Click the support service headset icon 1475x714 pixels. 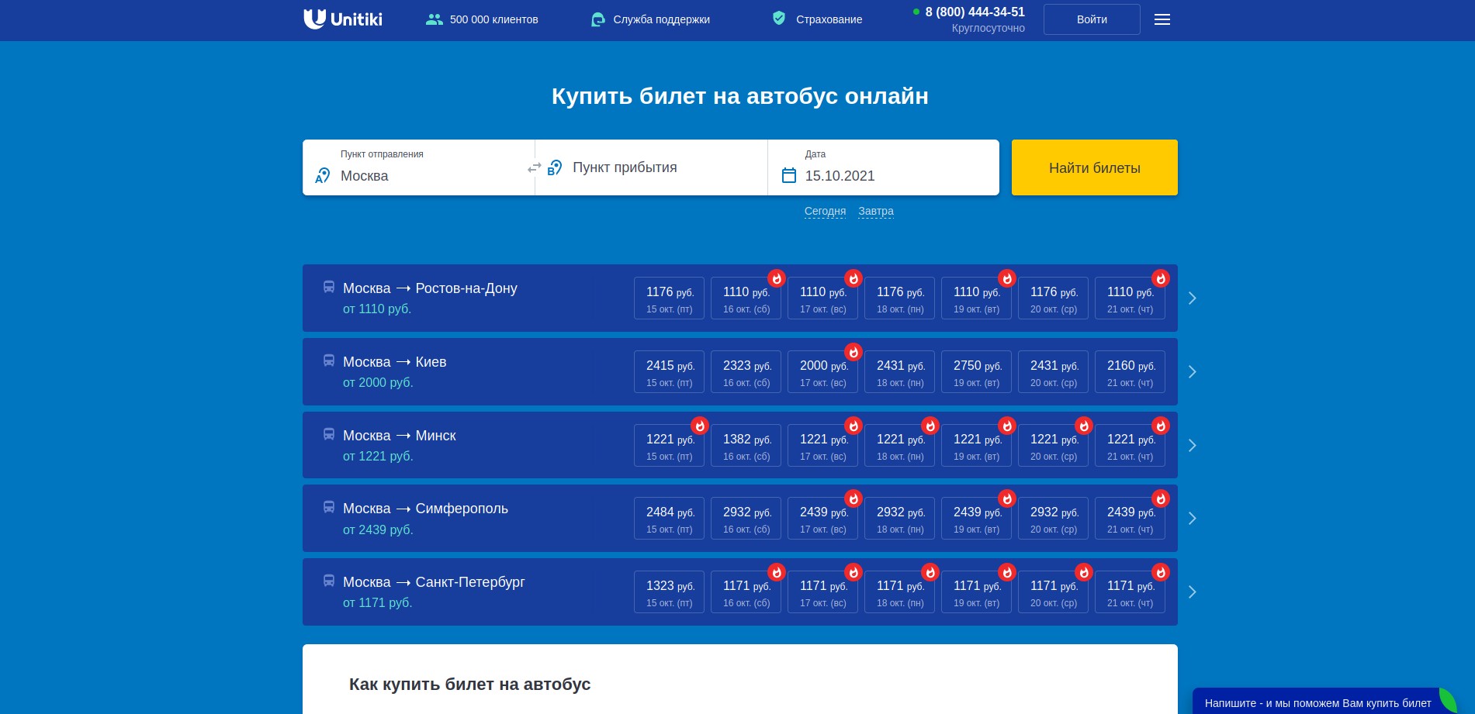(x=597, y=19)
